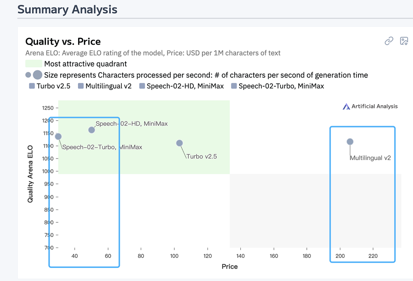Select the Multilingual v2 data point circle
413x281 pixels.
350,142
